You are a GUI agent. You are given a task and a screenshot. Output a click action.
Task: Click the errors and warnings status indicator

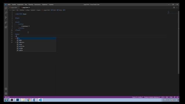coord(8,97)
